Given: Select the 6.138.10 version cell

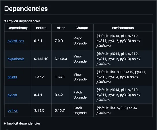Looking at the screenshot, I should coord(41,59).
